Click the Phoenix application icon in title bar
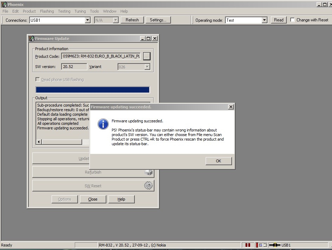Viewport: 332px width, 250px height. point(4,4)
